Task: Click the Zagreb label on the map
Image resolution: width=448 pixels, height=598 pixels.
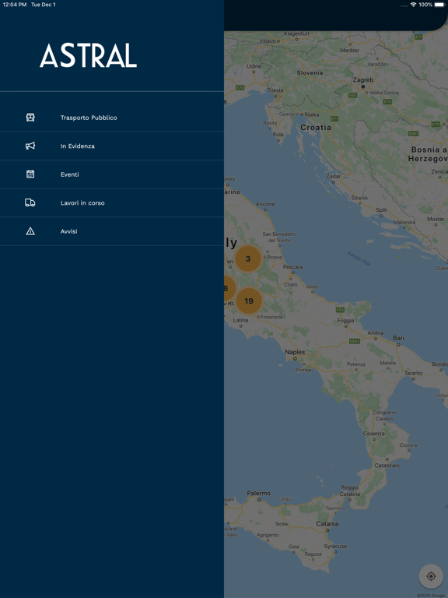Action: click(x=363, y=80)
